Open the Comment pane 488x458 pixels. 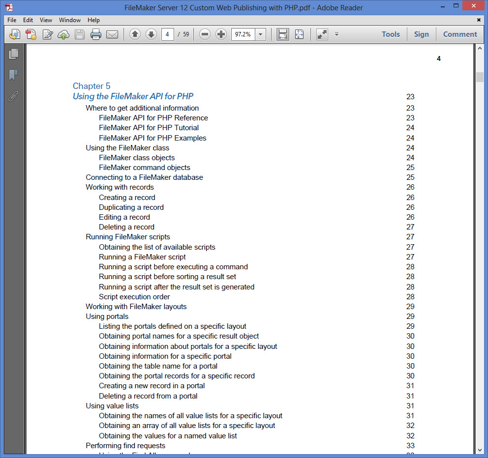tap(459, 34)
